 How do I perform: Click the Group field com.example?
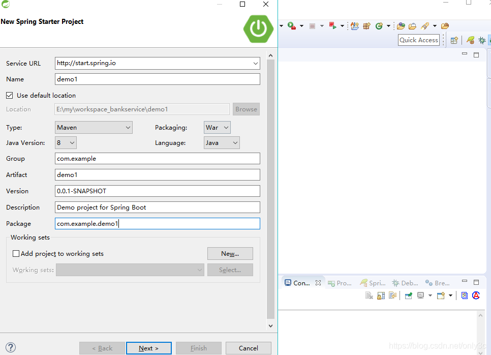point(158,158)
